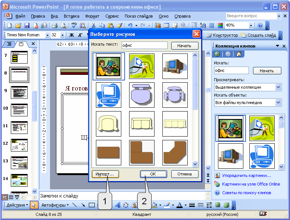Activate the Select Objects pointer tool
Image resolution: width=290 pixels, height=220 pixels.
click(x=34, y=205)
